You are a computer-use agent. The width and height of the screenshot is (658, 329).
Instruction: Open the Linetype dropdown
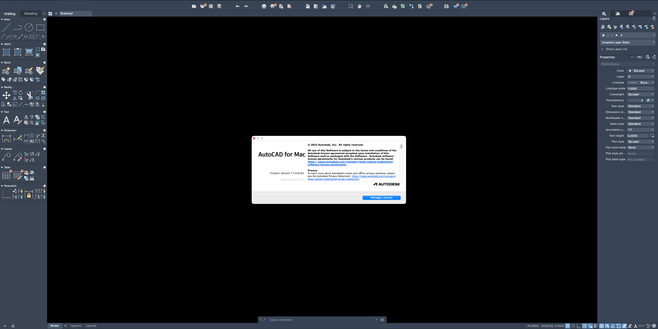[641, 82]
